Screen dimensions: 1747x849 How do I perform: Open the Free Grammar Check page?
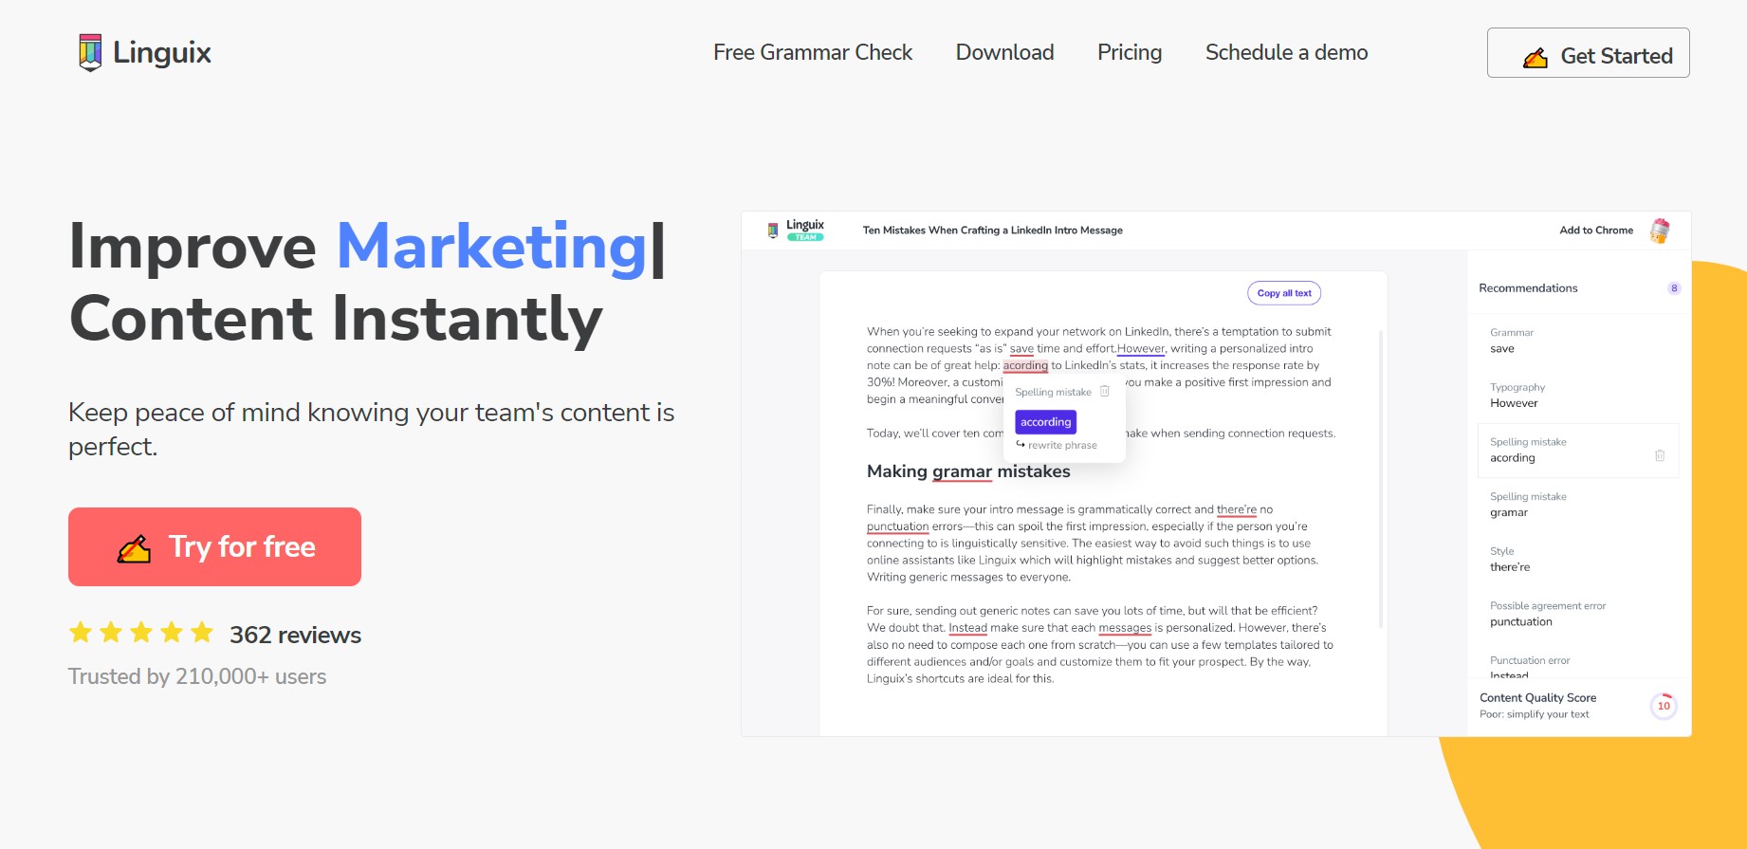pos(813,52)
